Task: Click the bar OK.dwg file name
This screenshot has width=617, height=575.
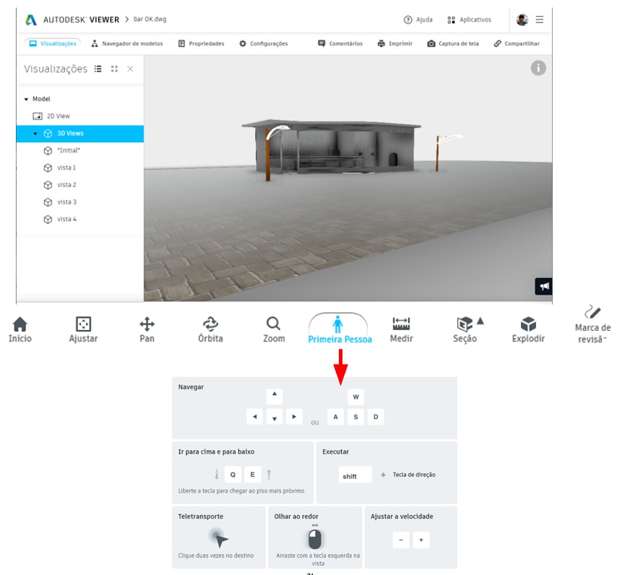Action: (150, 20)
